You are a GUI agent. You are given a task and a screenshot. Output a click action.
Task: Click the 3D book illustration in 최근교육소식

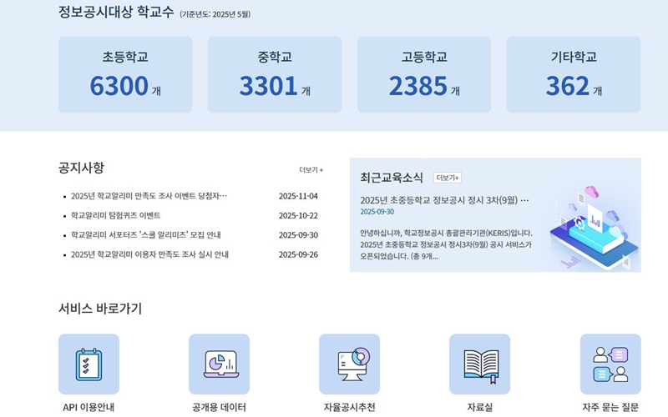[594, 228]
